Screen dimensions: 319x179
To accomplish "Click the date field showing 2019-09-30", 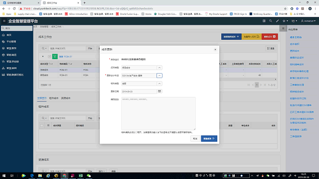I will (139, 91).
